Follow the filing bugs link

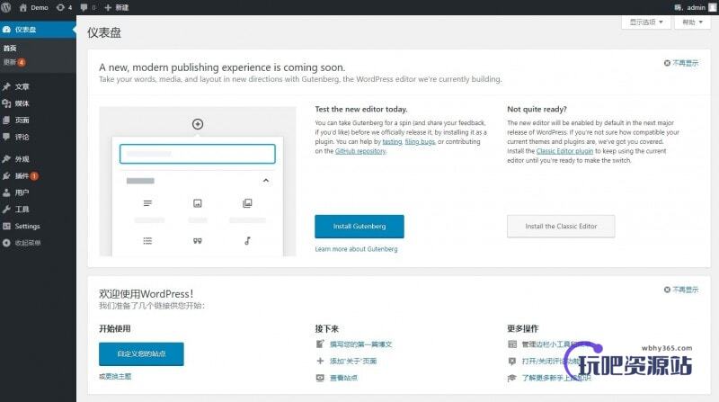[420, 142]
